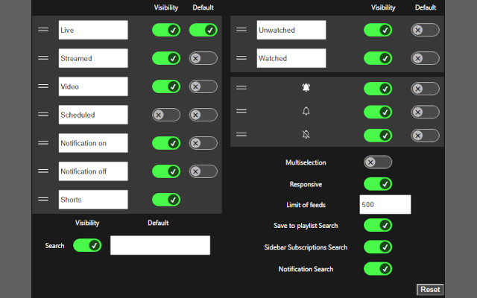Image resolution: width=477 pixels, height=298 pixels.
Task: Click the crossed-out bell icon
Action: pyautogui.click(x=306, y=134)
